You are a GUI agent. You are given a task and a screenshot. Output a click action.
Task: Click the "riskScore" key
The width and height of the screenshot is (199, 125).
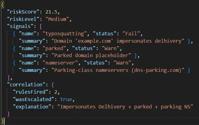23,12
